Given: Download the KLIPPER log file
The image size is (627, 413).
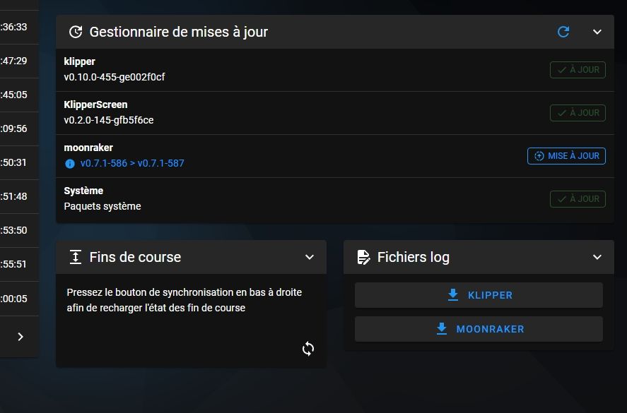Looking at the screenshot, I should [479, 295].
